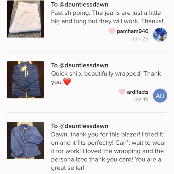Click the 'Fast shipping' jeans review text
174x174 pixels.
click(107, 17)
